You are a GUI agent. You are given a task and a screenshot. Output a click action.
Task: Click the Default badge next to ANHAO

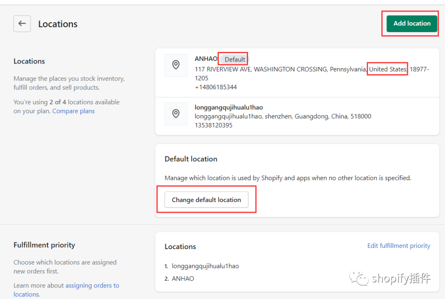point(235,59)
